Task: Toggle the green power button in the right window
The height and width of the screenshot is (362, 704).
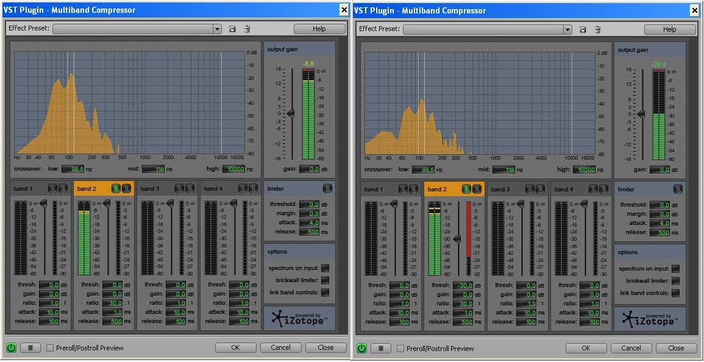Action: 361,349
